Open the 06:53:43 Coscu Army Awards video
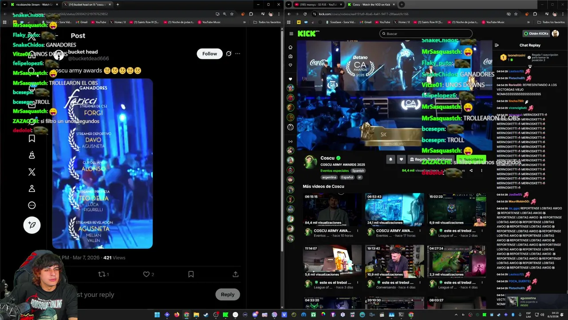This screenshot has height=320, width=568. pyautogui.click(x=394, y=210)
